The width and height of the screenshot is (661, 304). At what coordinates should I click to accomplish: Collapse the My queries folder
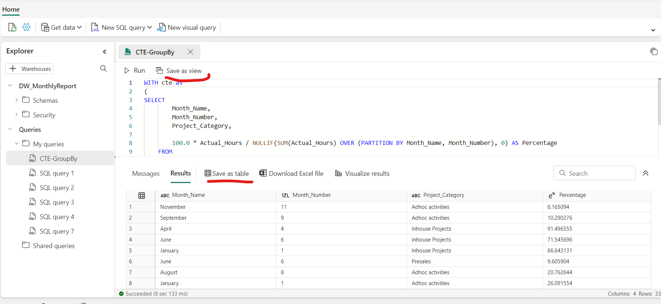coord(16,143)
